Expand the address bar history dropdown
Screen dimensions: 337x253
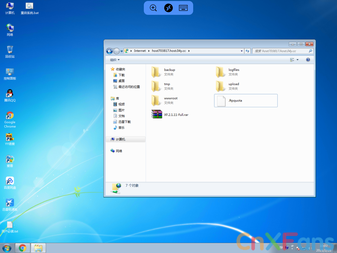(242, 51)
